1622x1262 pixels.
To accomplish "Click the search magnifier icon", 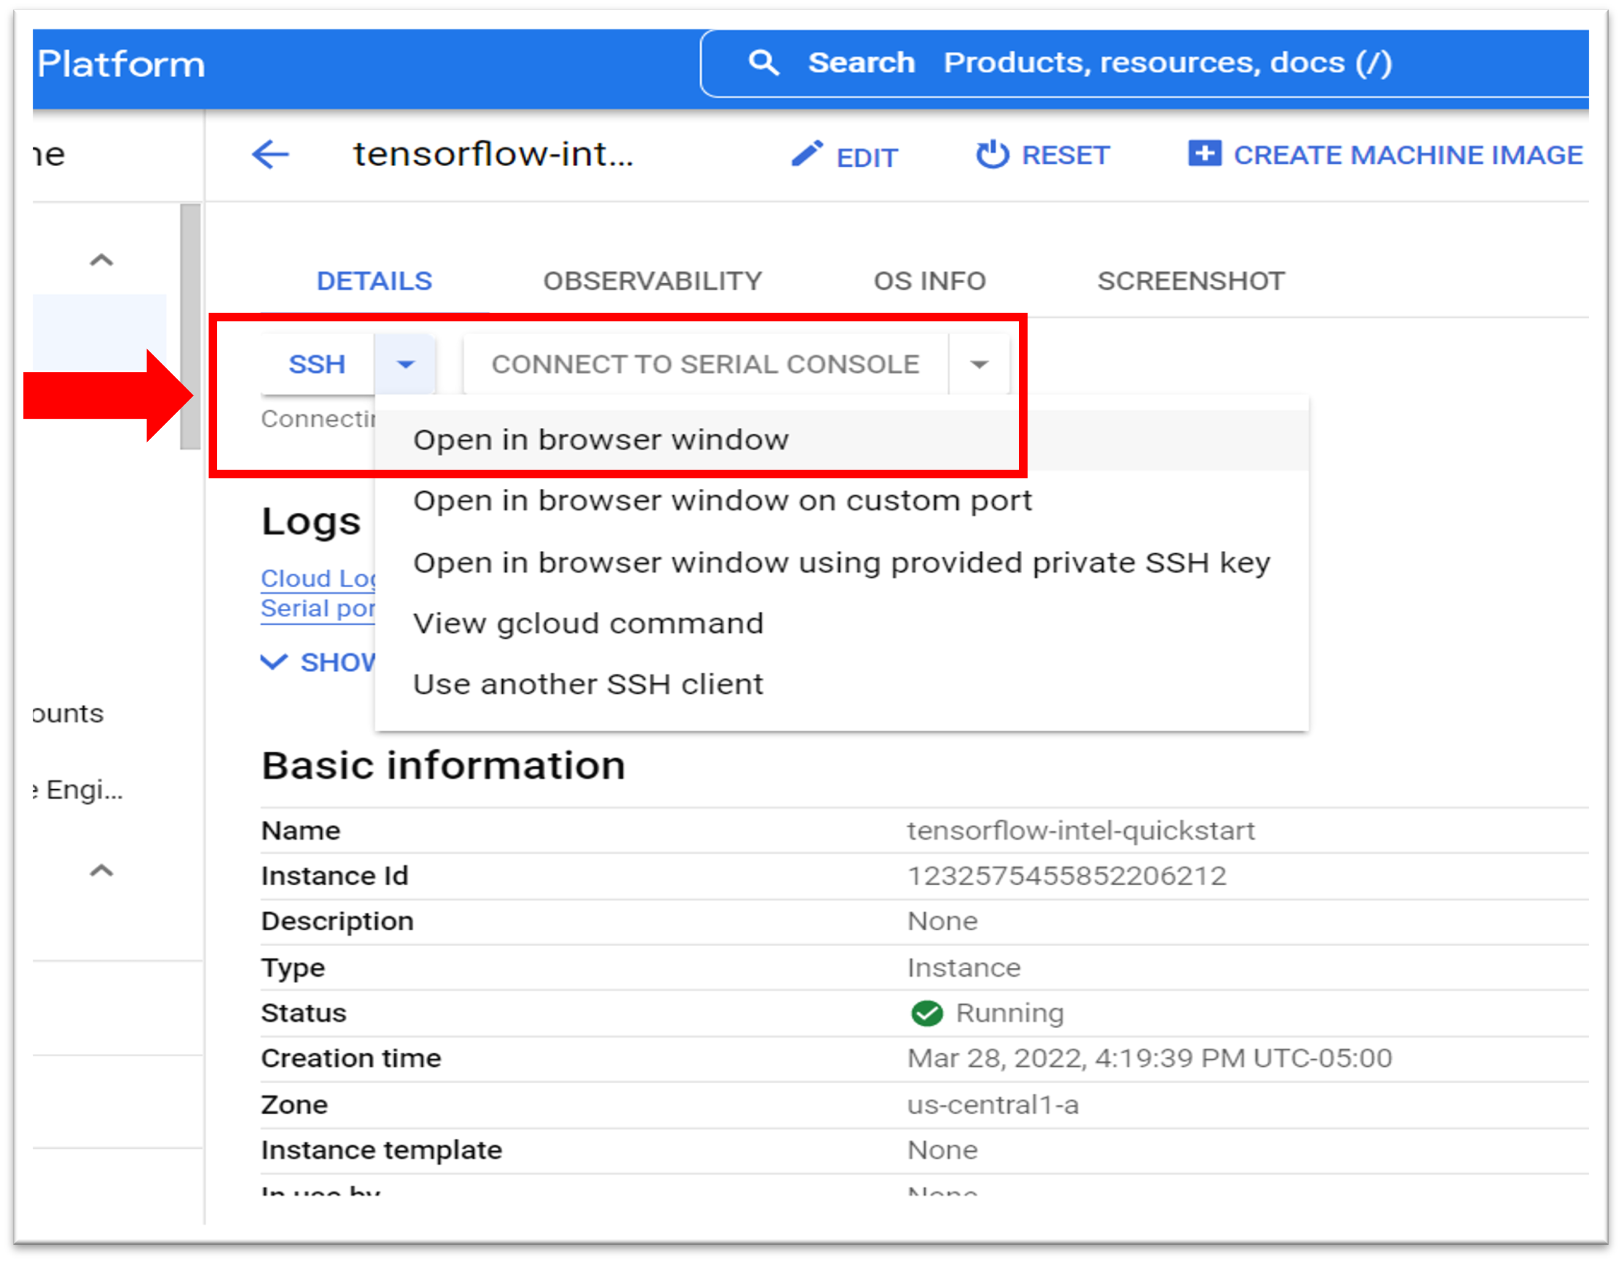I will pyautogui.click(x=764, y=63).
